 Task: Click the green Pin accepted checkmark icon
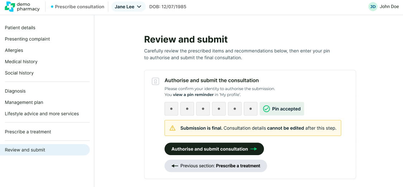(x=266, y=109)
